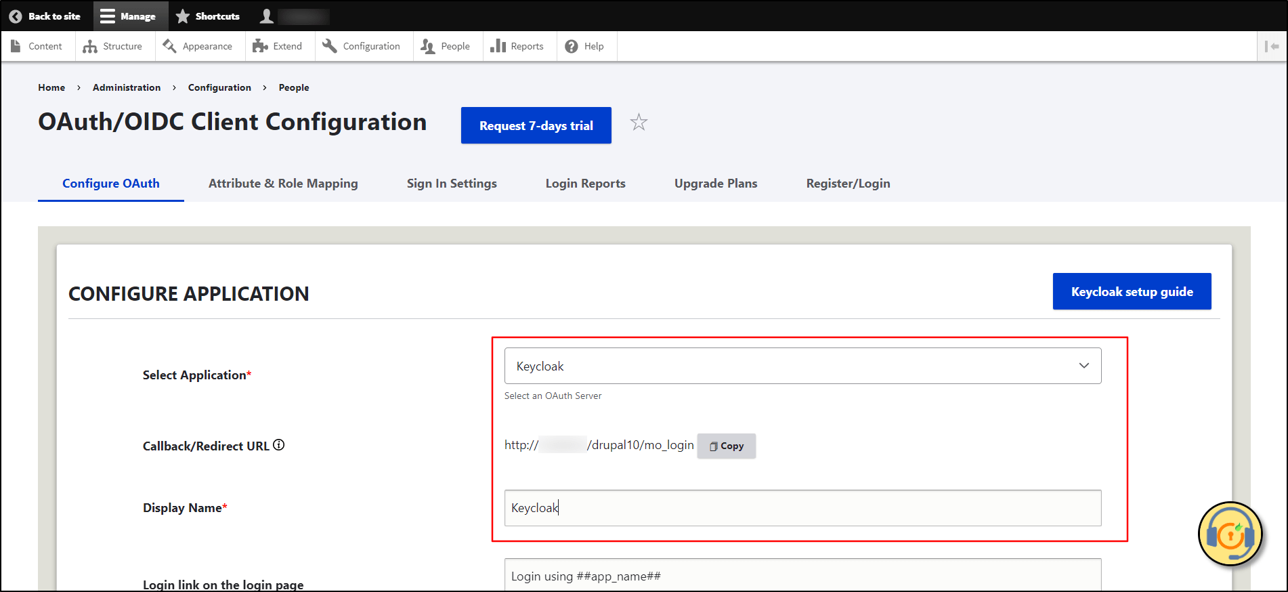Expand the Select Application dropdown
The width and height of the screenshot is (1288, 592).
803,366
